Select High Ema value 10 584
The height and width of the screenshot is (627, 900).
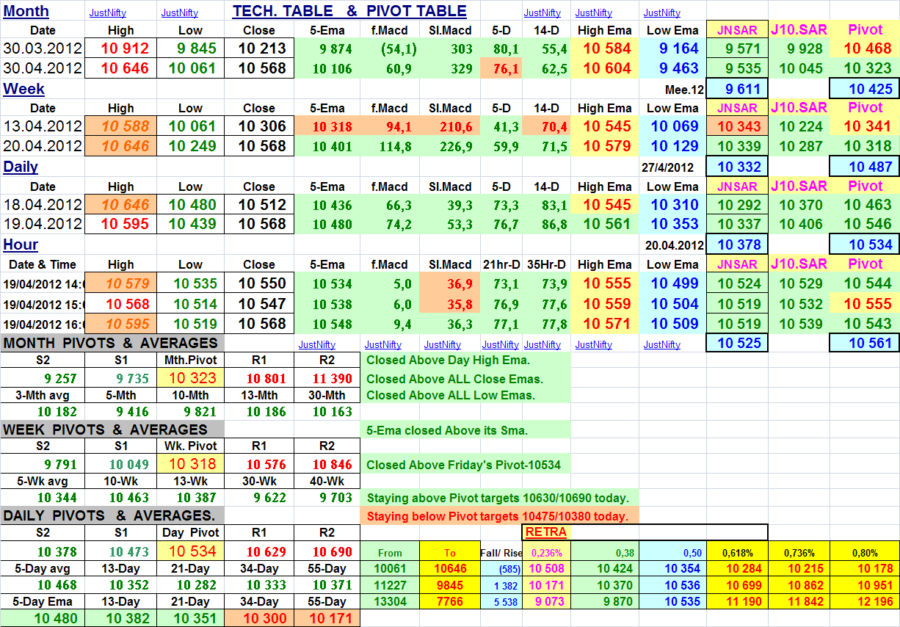605,49
